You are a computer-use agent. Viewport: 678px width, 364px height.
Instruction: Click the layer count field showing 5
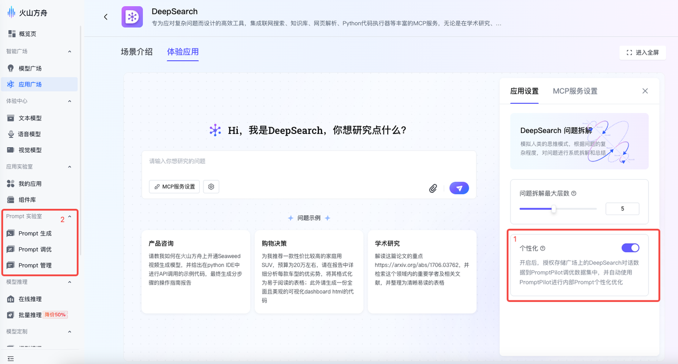pos(622,209)
